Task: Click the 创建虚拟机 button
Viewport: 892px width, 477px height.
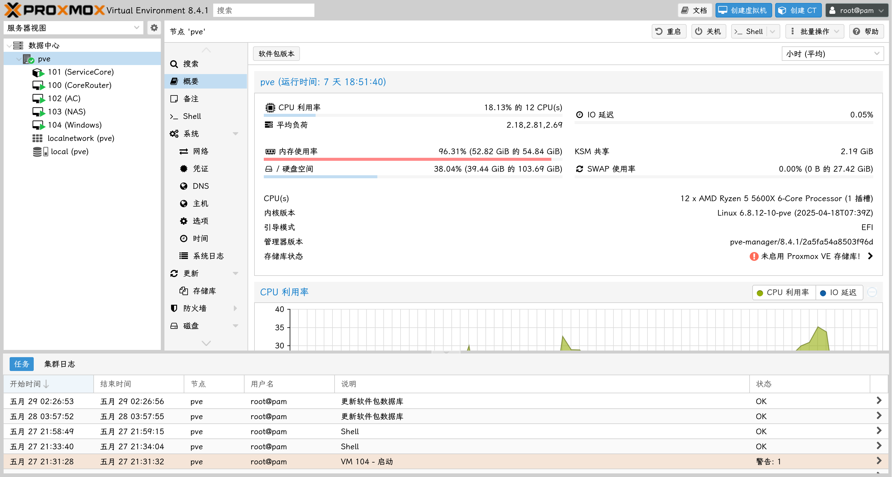Action: click(x=743, y=10)
